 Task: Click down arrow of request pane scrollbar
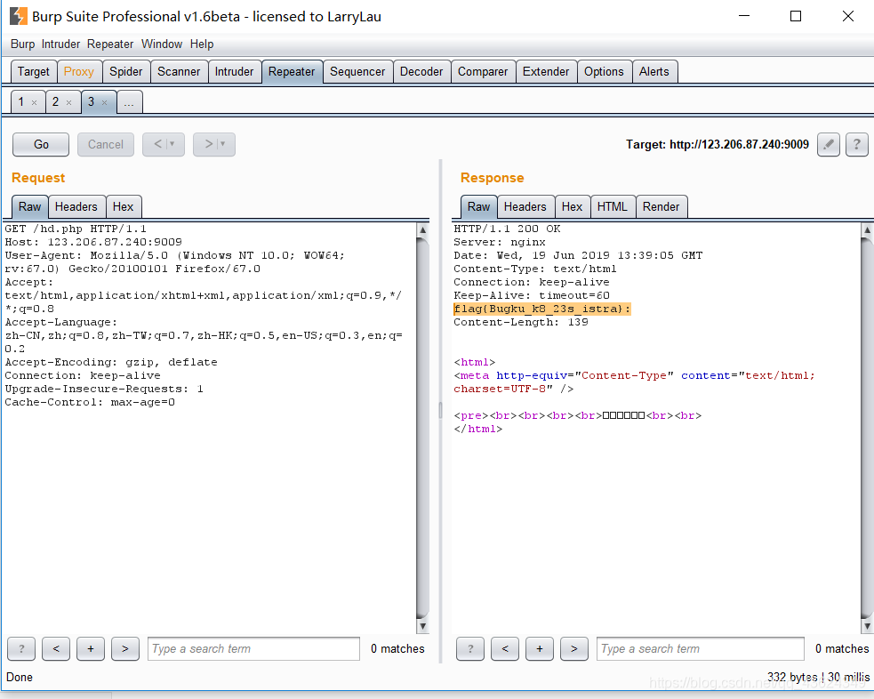(x=422, y=626)
